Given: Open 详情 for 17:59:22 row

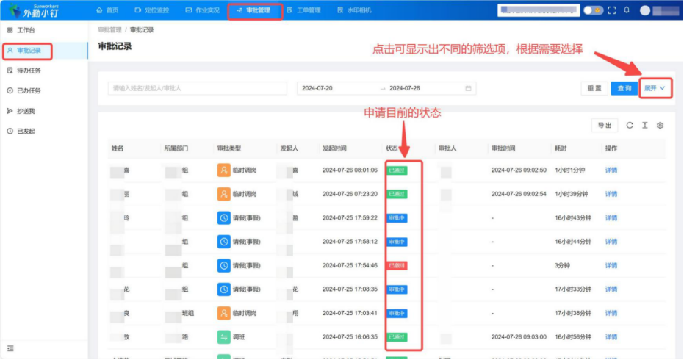Looking at the screenshot, I should (x=611, y=217).
